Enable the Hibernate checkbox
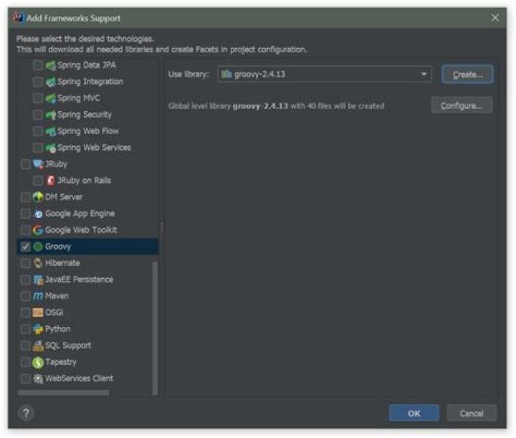The image size is (516, 438). pyautogui.click(x=25, y=263)
